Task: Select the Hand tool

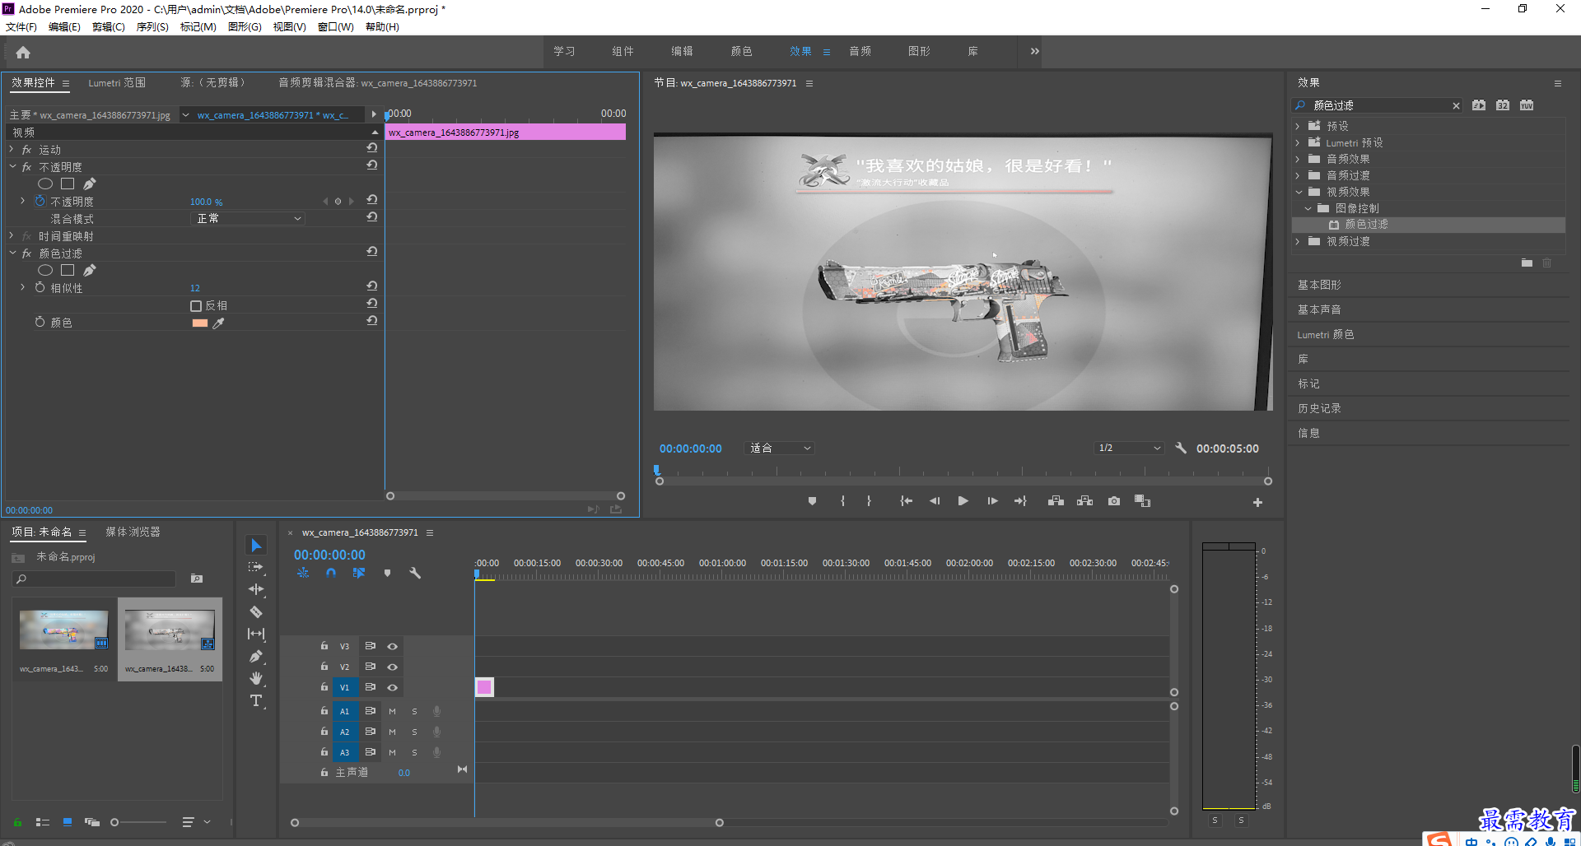Action: 256,678
